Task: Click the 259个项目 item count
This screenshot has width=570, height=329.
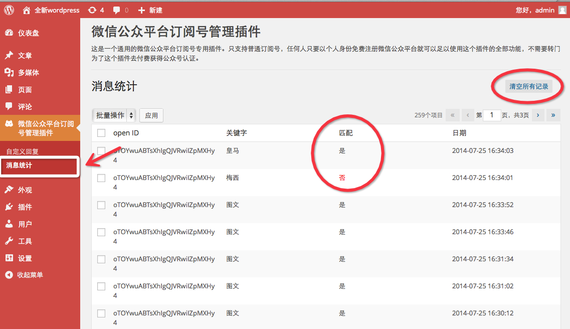Action: [x=428, y=115]
